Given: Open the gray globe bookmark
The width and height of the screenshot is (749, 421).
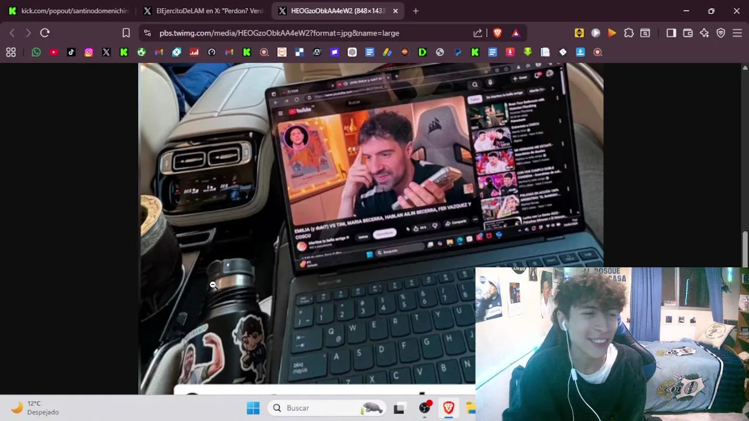Looking at the screenshot, I should click(439, 53).
